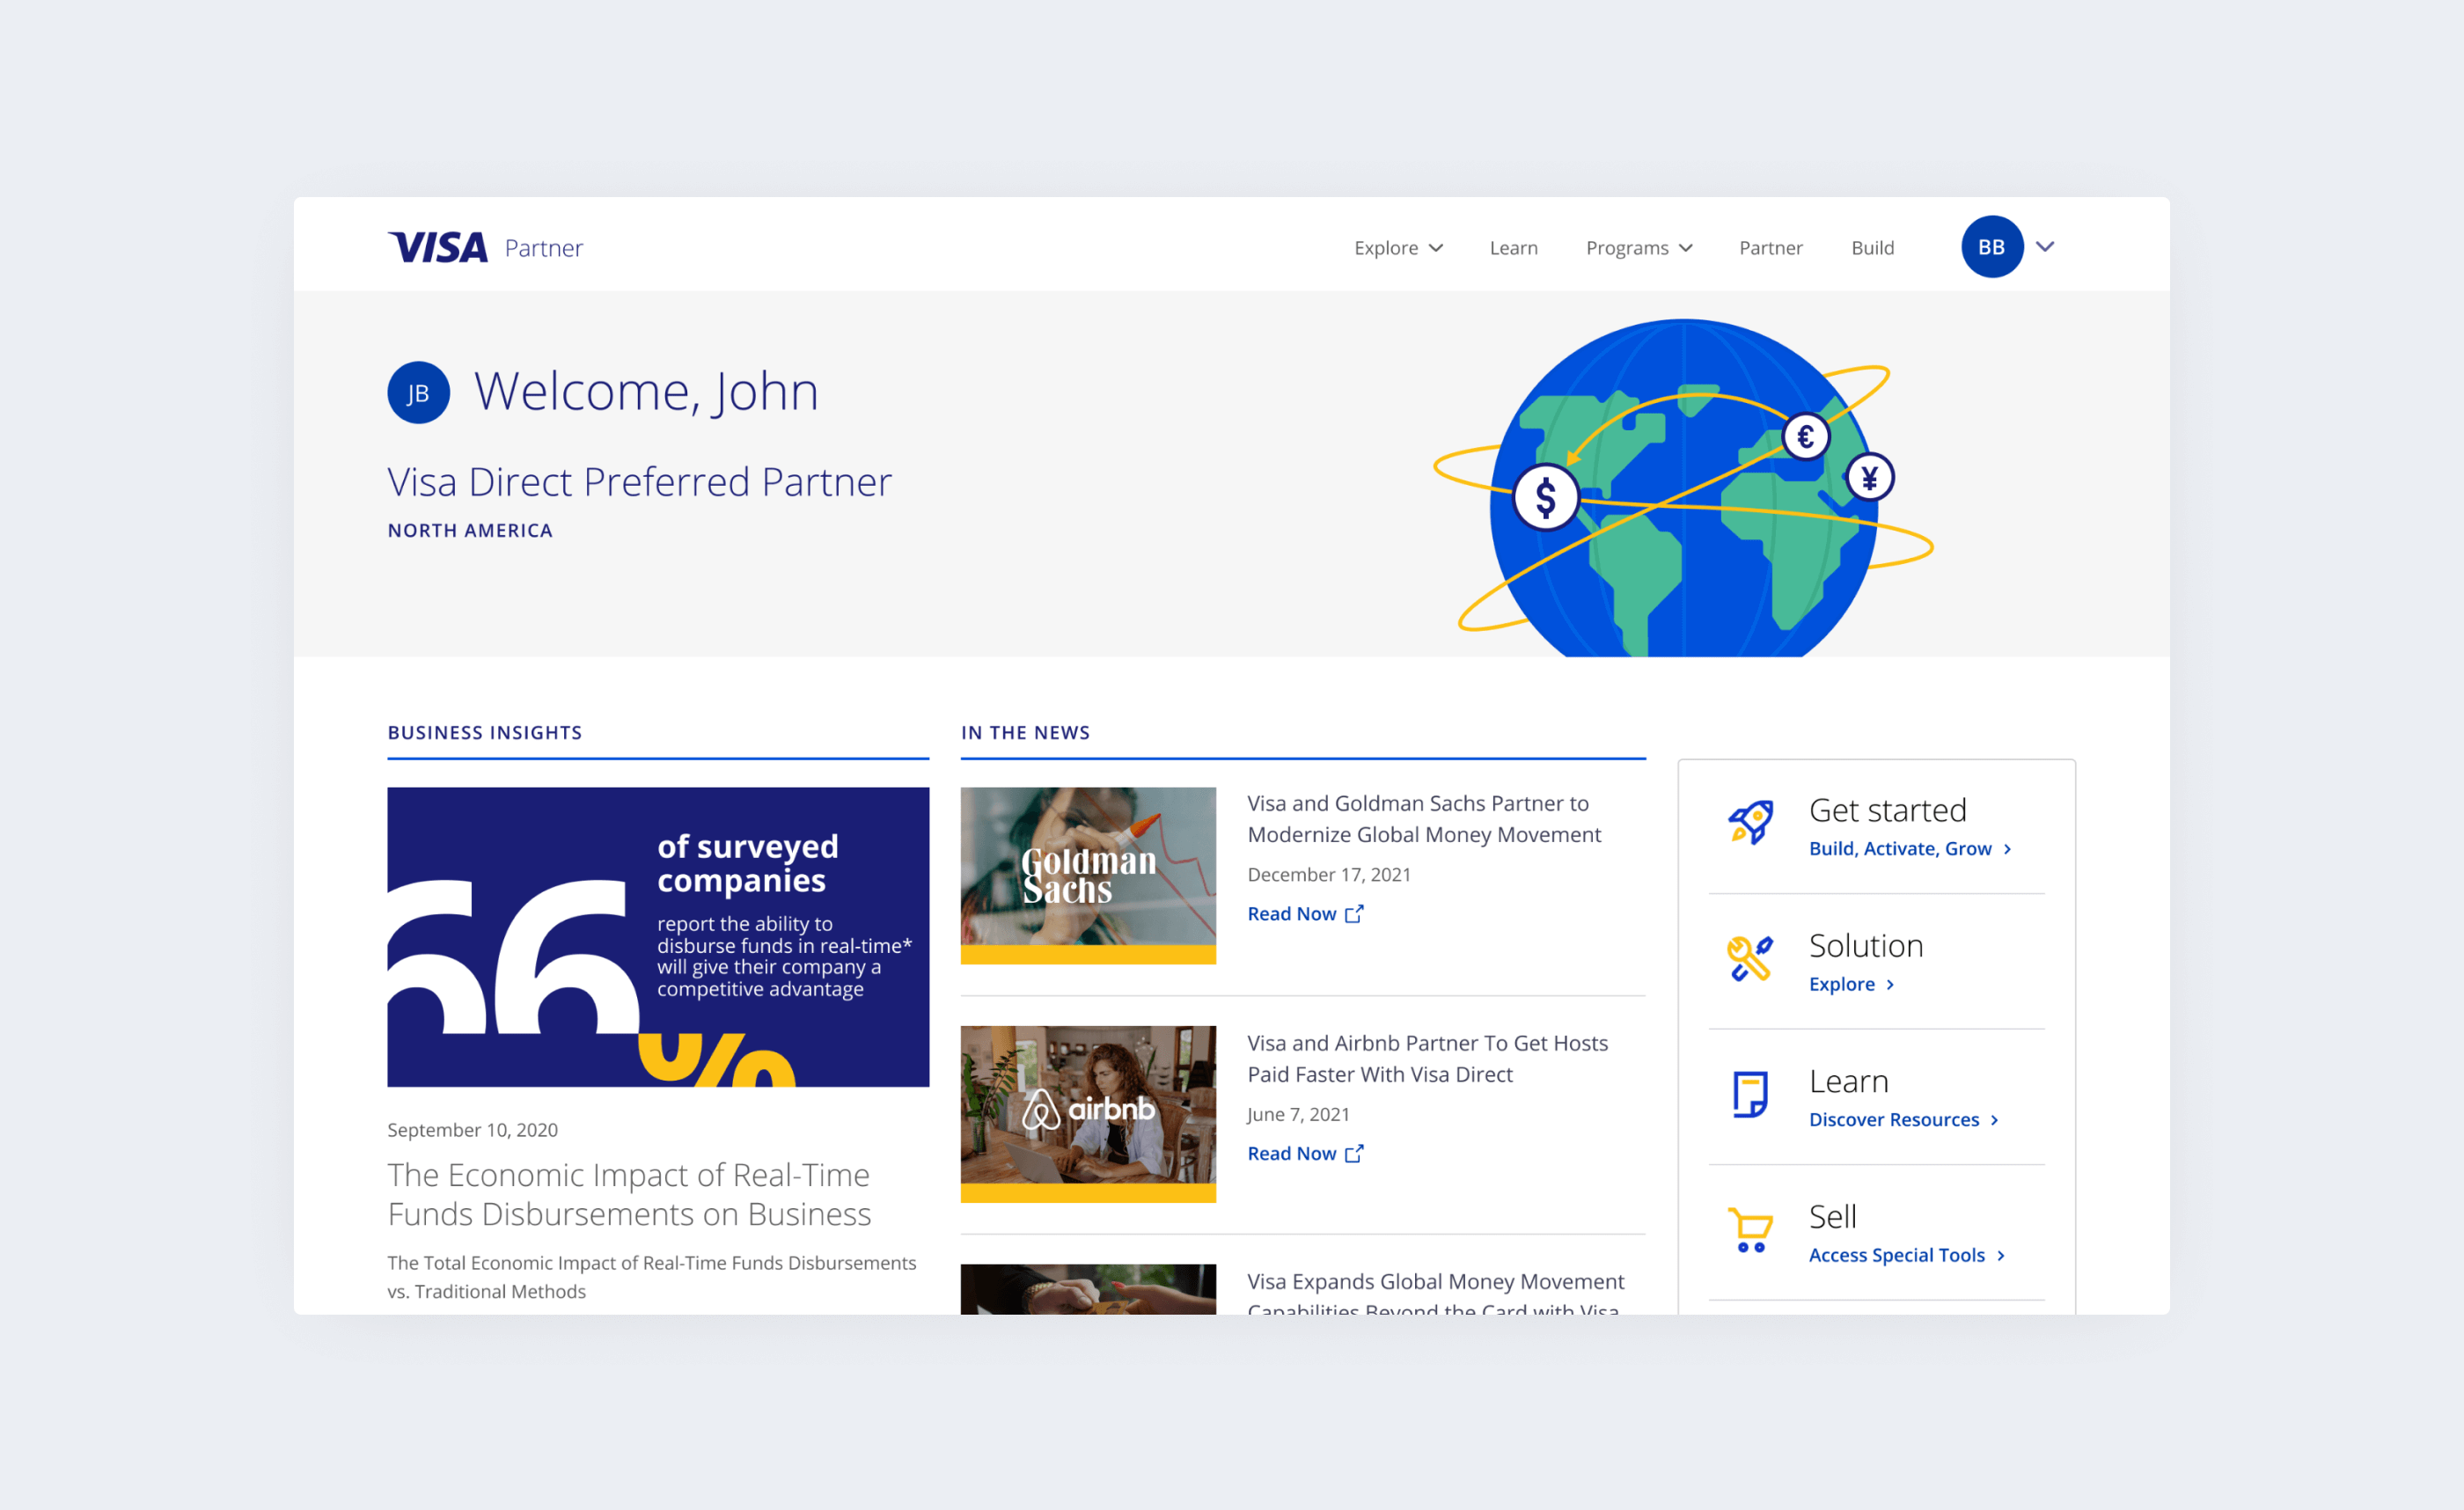Open the Programs dropdown menu
Viewport: 2464px width, 1510px height.
pyautogui.click(x=1639, y=248)
